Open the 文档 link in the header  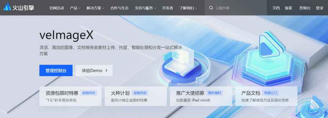tap(276, 8)
